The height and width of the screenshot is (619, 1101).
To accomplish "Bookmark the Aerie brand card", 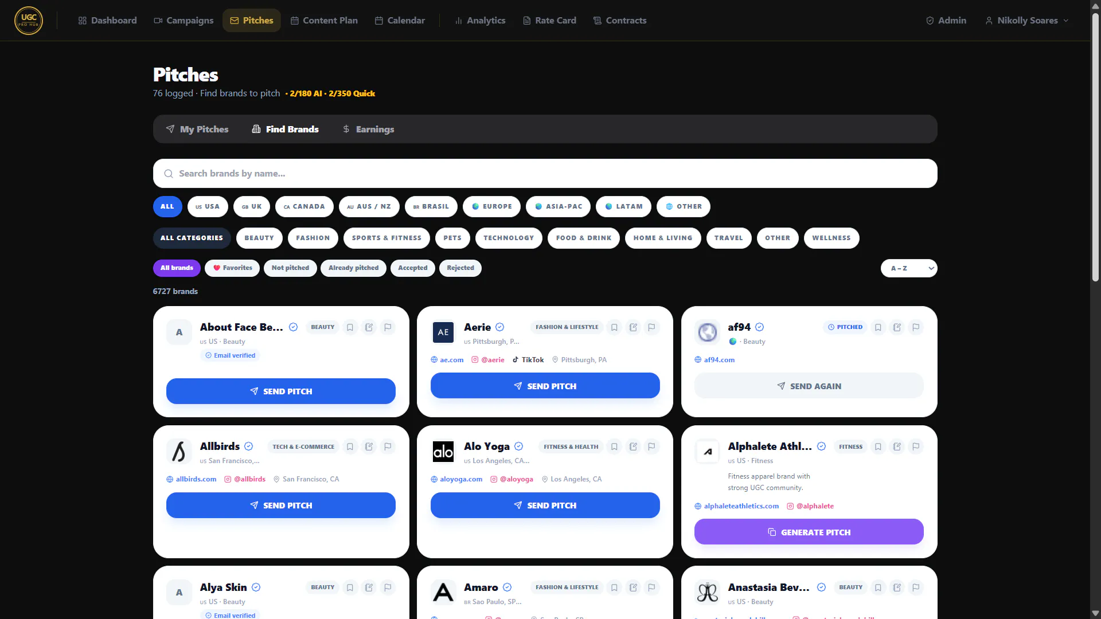I will pos(614,327).
